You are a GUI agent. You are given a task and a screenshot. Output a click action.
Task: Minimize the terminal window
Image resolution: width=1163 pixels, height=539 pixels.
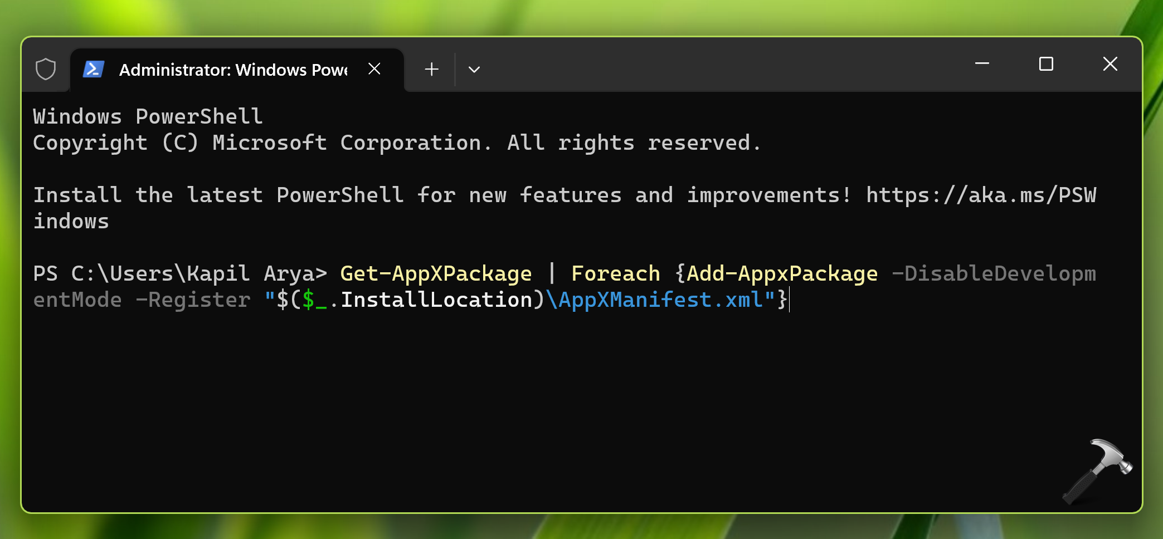point(982,64)
